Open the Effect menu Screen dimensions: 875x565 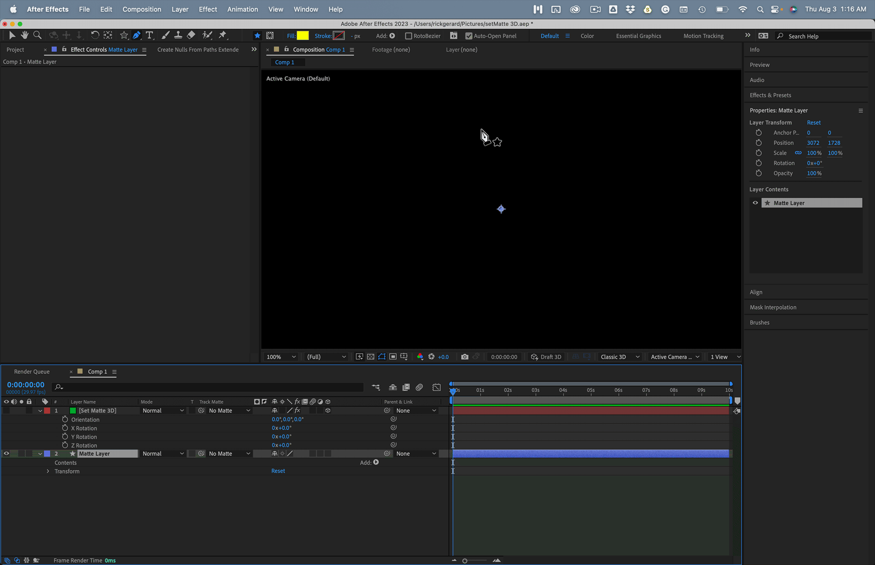click(x=208, y=9)
